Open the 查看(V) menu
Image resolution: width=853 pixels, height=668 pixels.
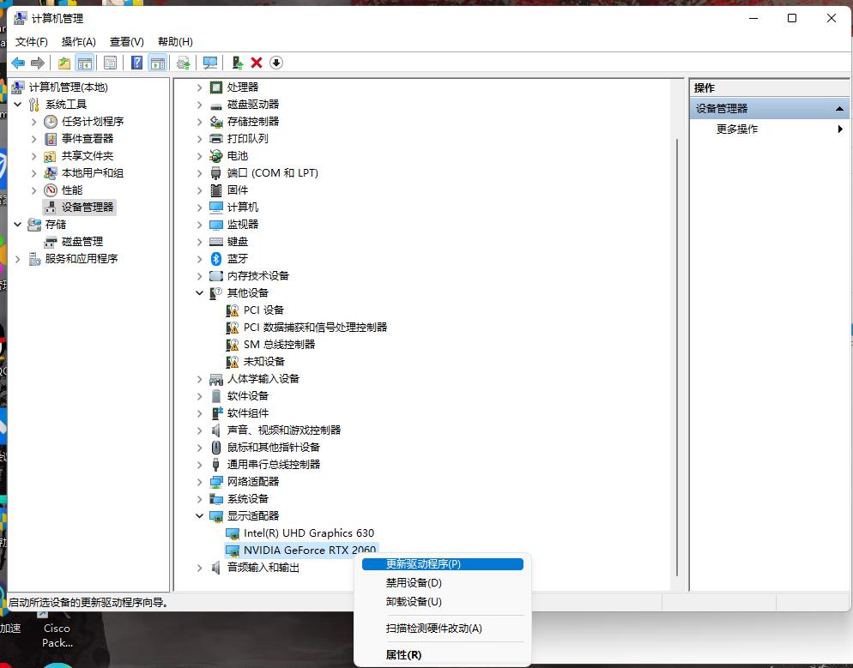point(127,42)
